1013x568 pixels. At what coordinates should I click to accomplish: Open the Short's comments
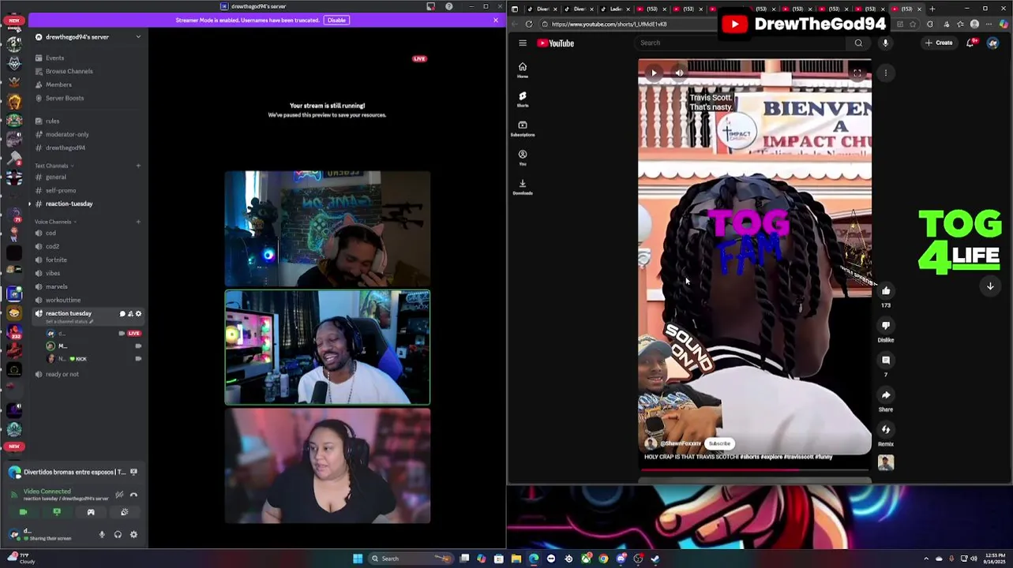coord(886,361)
